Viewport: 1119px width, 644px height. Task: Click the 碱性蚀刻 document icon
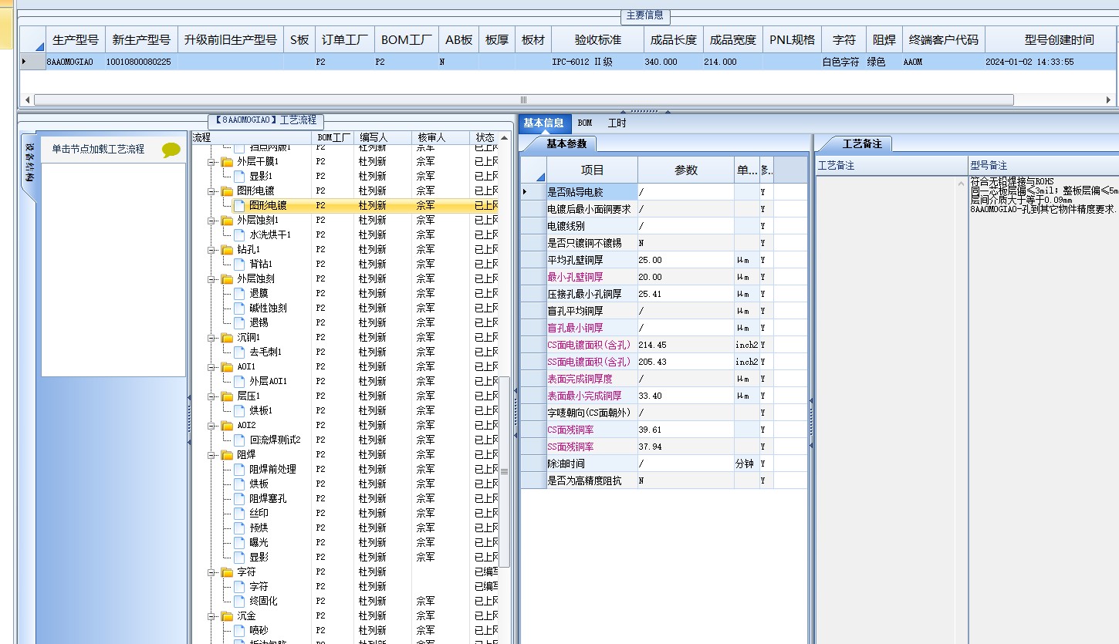(239, 309)
